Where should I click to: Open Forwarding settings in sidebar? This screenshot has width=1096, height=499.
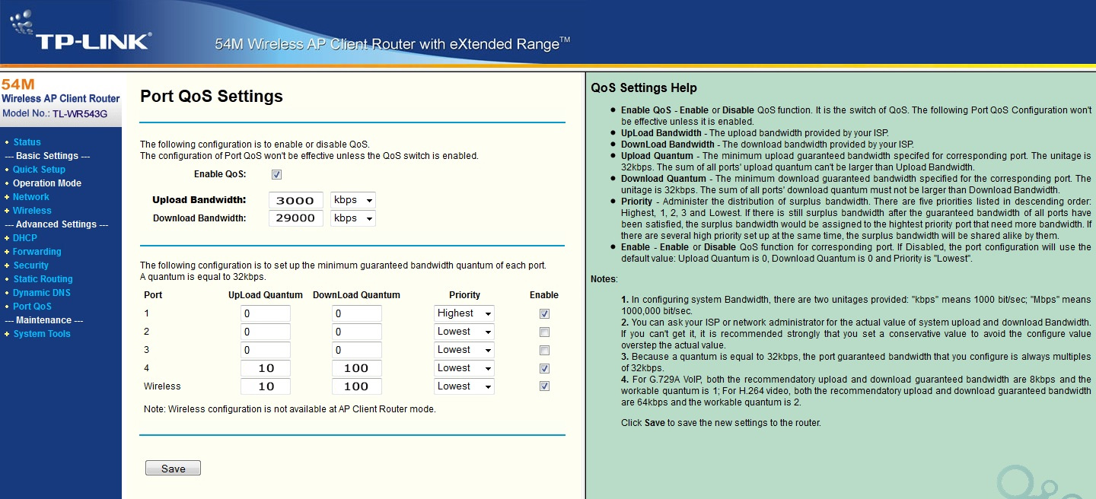pyautogui.click(x=37, y=252)
